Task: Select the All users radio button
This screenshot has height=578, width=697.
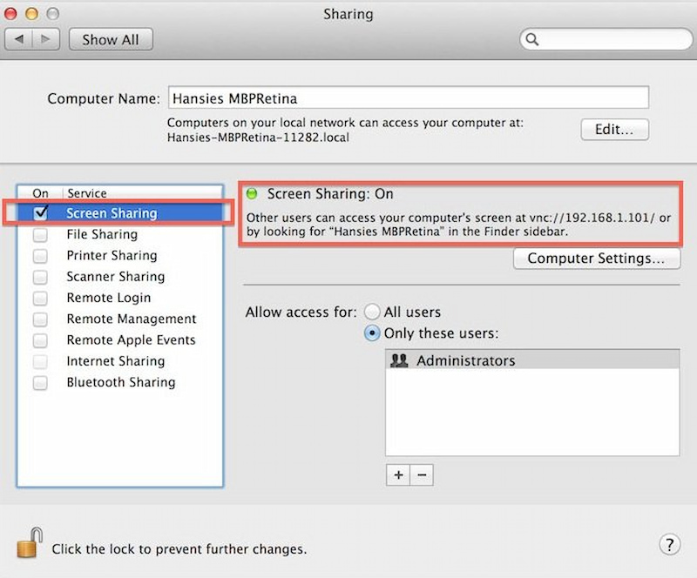Action: [x=372, y=312]
